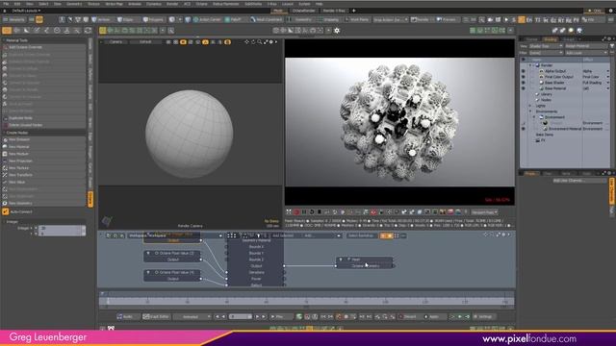616x346 pixels.
Task: Click New Medium node icon
Action: 5,154
